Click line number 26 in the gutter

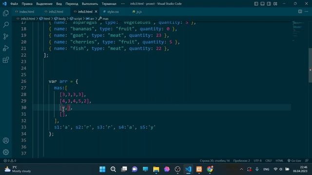23,81
